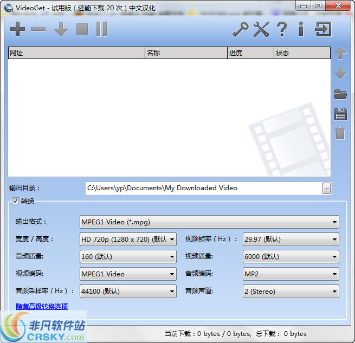355x343 pixels.
Task: Maximize the VideoGet window
Action: (318, 6)
